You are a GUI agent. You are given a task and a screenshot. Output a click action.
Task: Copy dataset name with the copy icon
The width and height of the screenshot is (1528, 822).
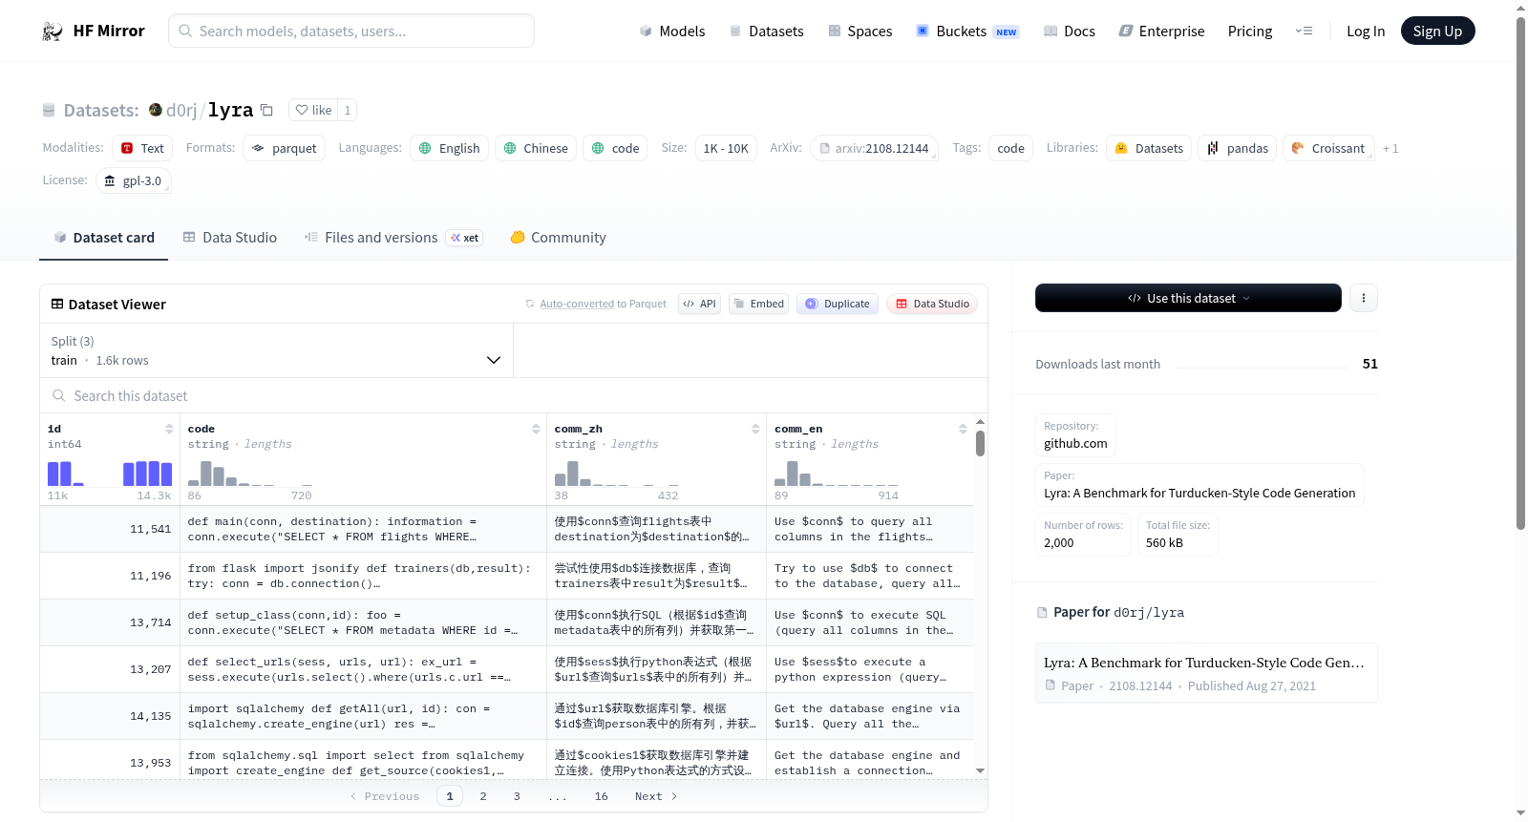click(267, 110)
